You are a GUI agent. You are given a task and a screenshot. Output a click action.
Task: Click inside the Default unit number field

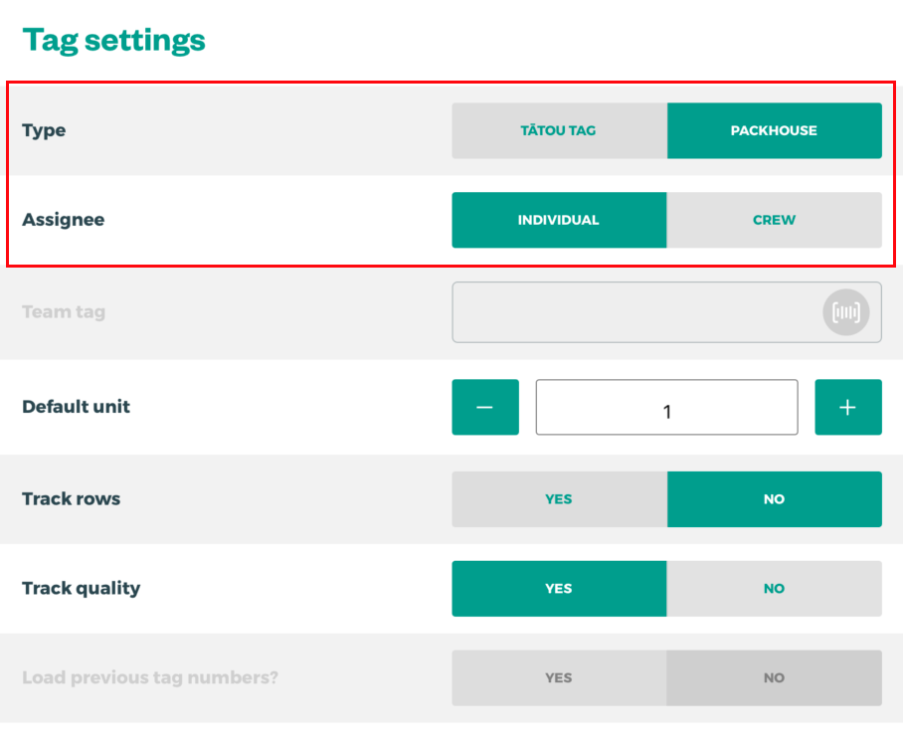(x=666, y=407)
